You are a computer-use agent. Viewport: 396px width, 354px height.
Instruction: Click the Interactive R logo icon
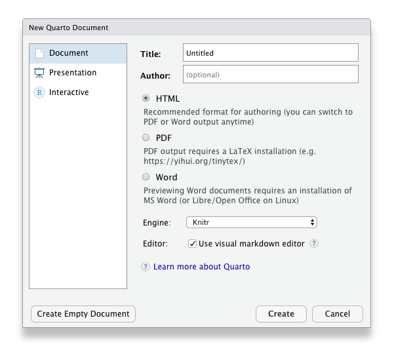click(39, 92)
